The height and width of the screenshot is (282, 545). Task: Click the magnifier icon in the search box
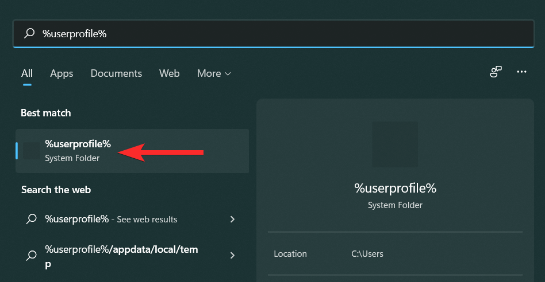[29, 34]
